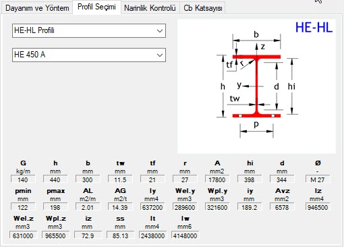Image resolution: width=344 pixels, height=247 pixels.
Task: Select the Wel.z field showing 631000
Action: [23, 236]
